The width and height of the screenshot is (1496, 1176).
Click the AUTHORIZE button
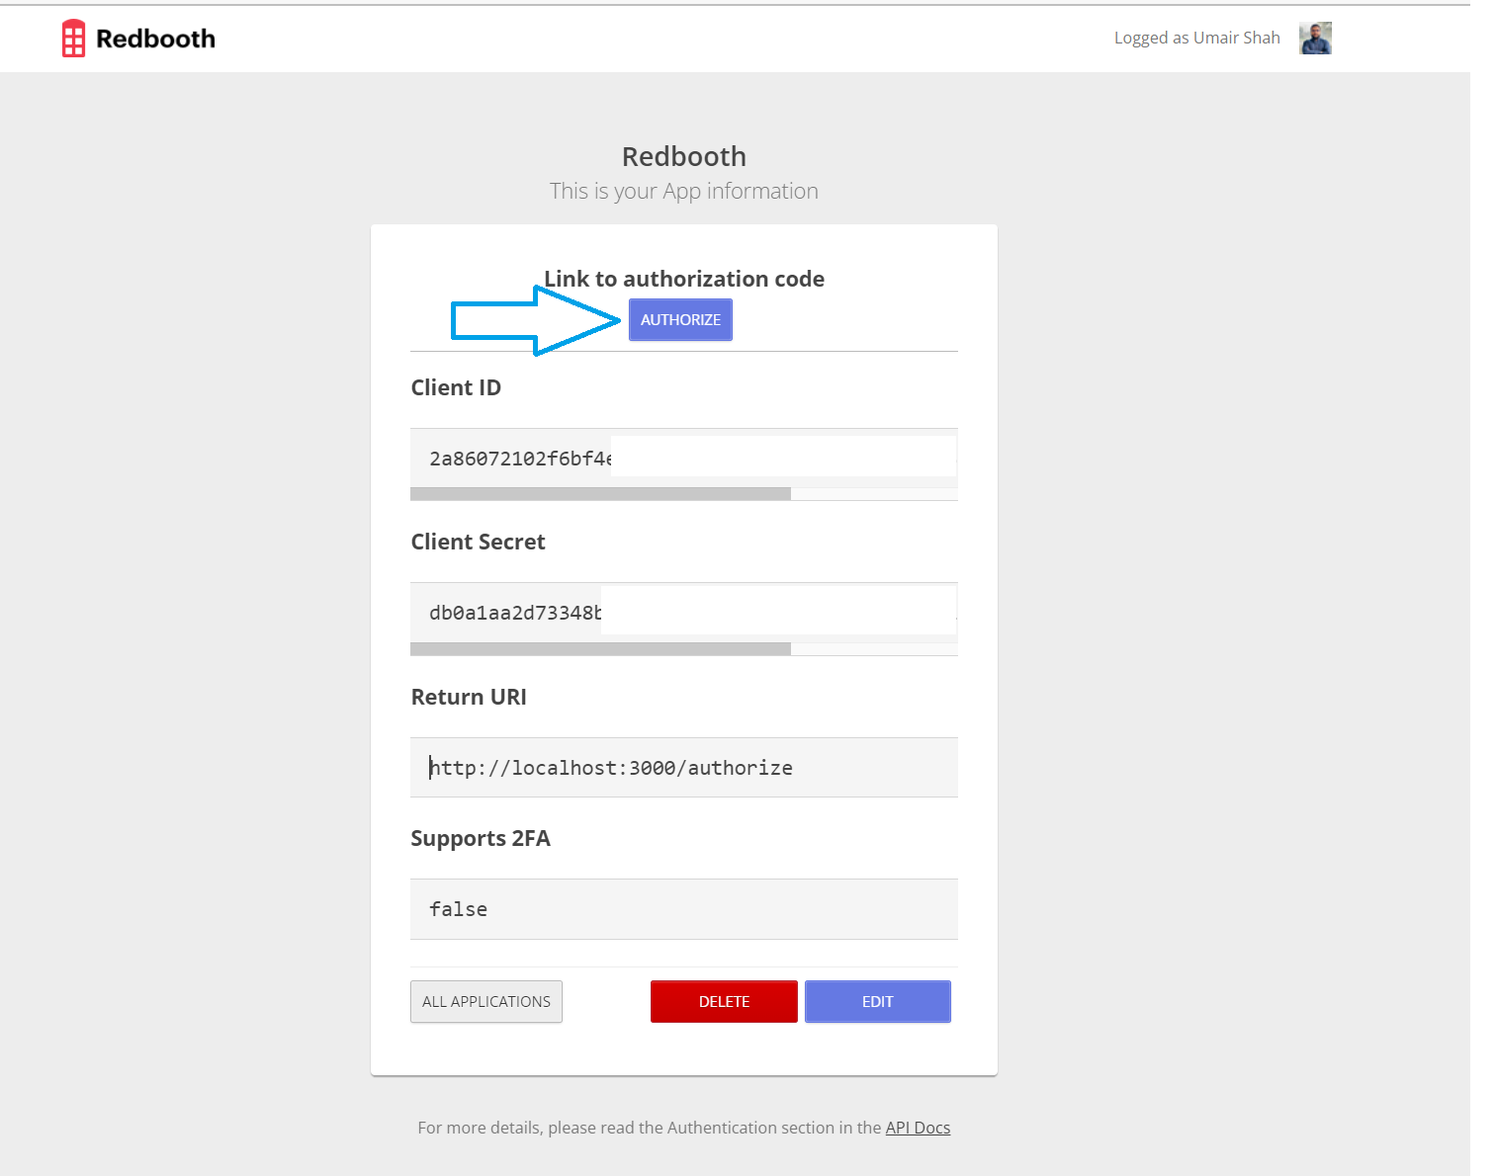click(680, 319)
